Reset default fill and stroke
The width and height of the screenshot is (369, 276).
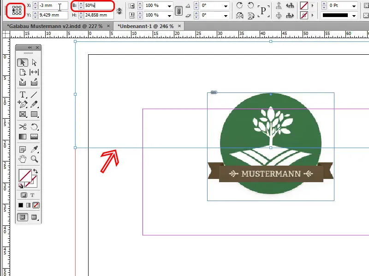point(21,186)
